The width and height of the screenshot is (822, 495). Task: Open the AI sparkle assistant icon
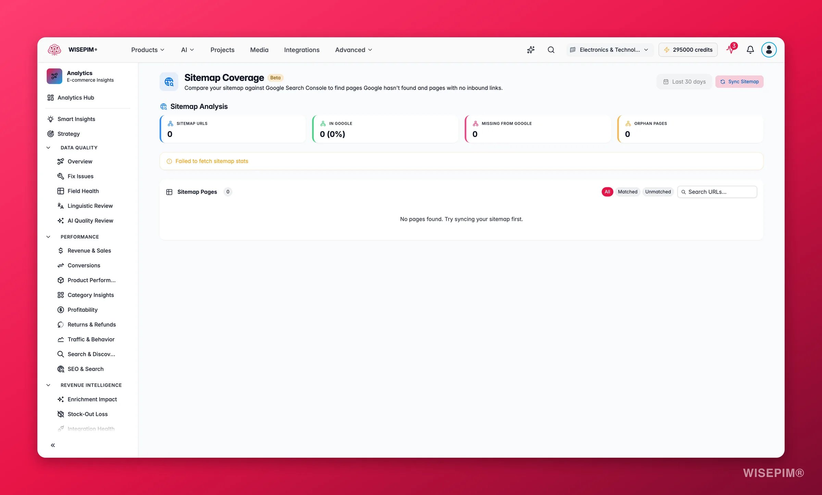click(x=531, y=50)
